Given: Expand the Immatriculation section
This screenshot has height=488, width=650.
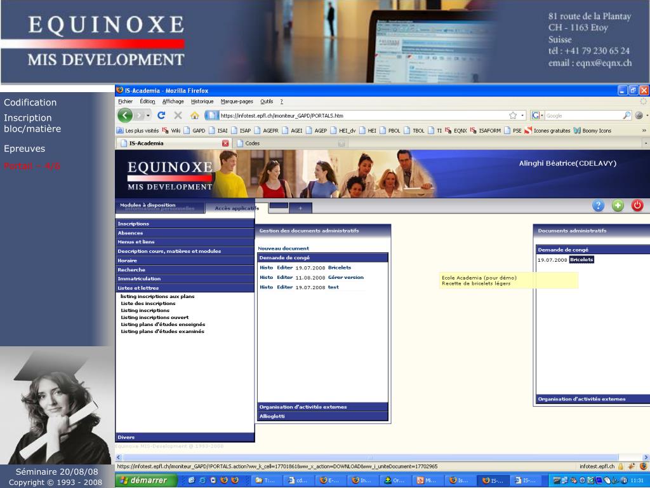Looking at the screenshot, I should pyautogui.click(x=185, y=279).
